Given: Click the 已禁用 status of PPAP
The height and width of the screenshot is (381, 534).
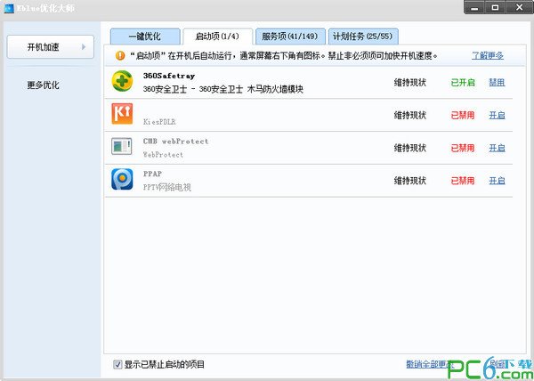Looking at the screenshot, I should pos(463,181).
